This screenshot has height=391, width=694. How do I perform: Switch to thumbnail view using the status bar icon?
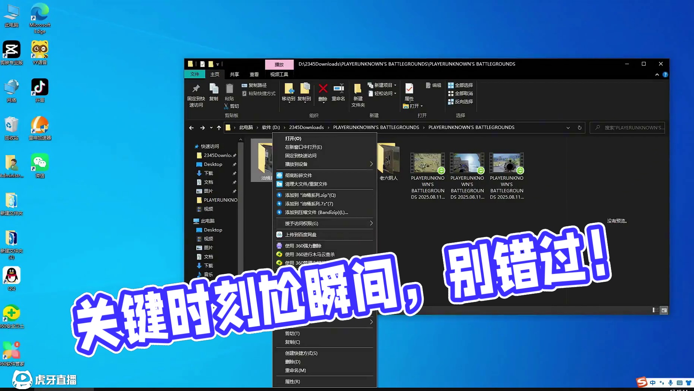click(664, 310)
